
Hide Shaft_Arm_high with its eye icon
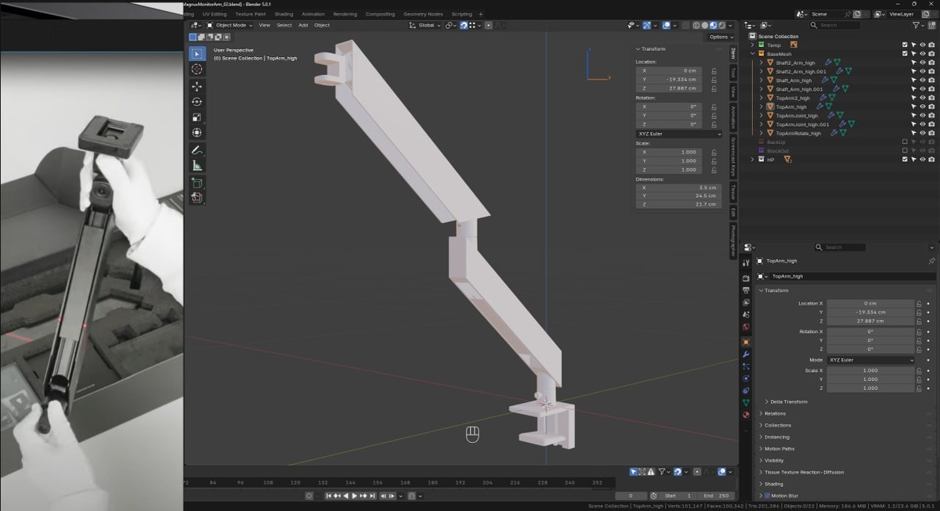pyautogui.click(x=922, y=80)
